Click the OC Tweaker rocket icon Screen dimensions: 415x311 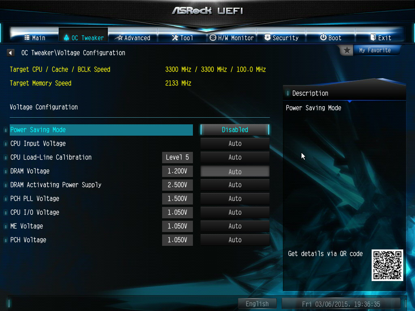66,38
